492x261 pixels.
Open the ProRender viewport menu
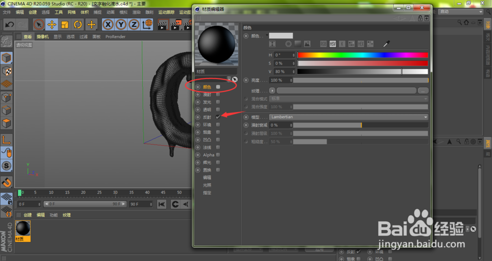(115, 37)
